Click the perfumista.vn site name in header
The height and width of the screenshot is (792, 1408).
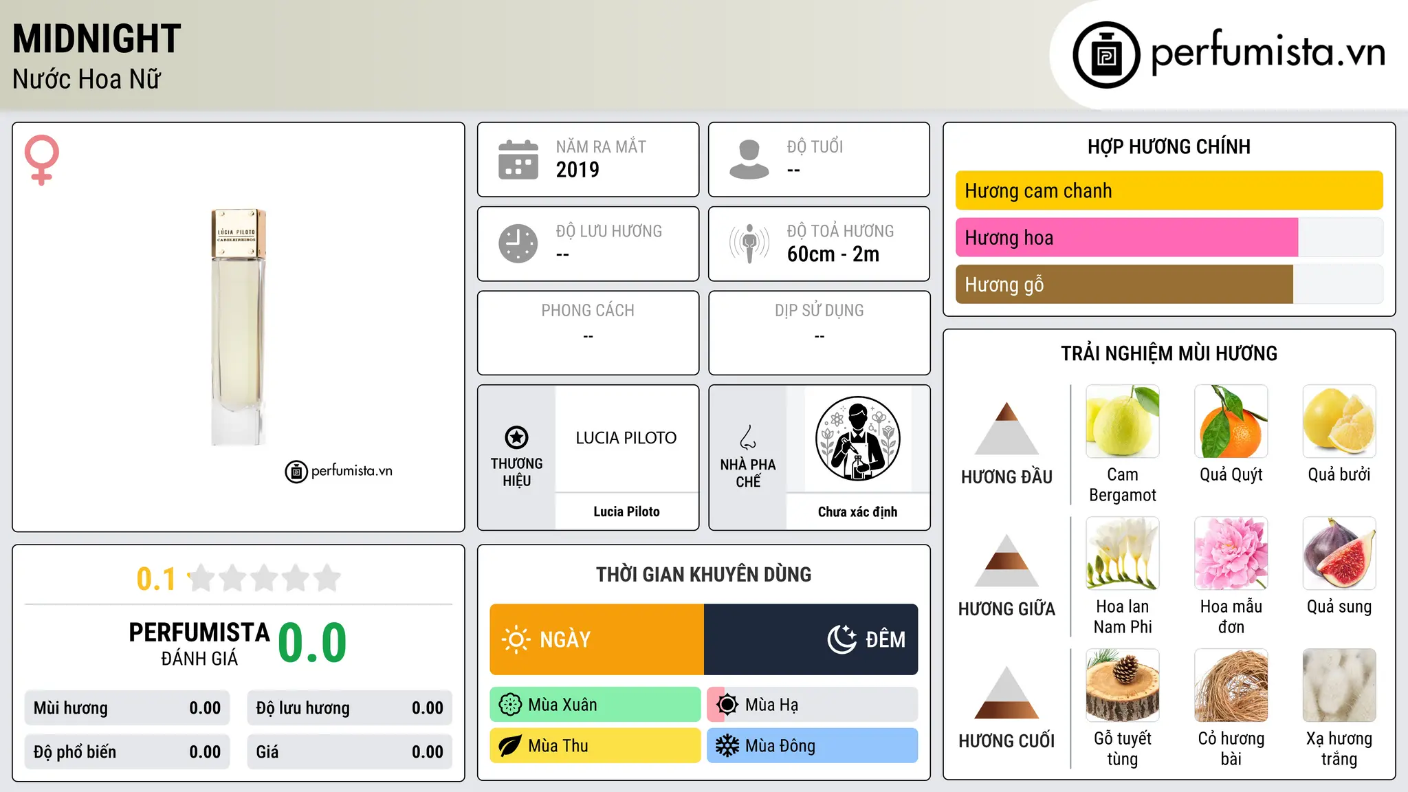coord(1268,53)
